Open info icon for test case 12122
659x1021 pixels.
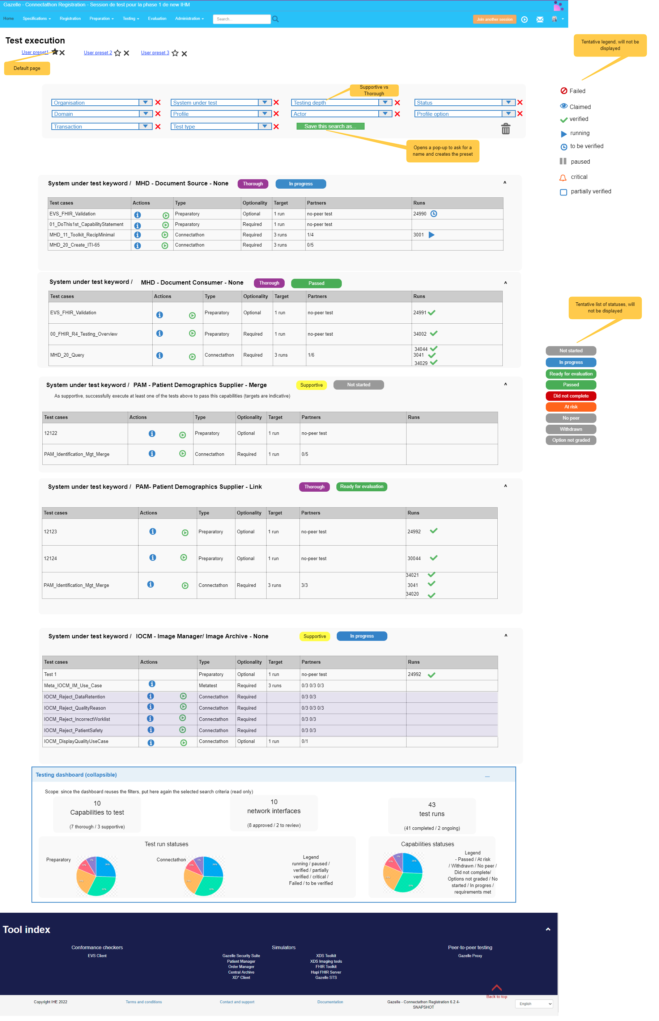click(x=152, y=433)
